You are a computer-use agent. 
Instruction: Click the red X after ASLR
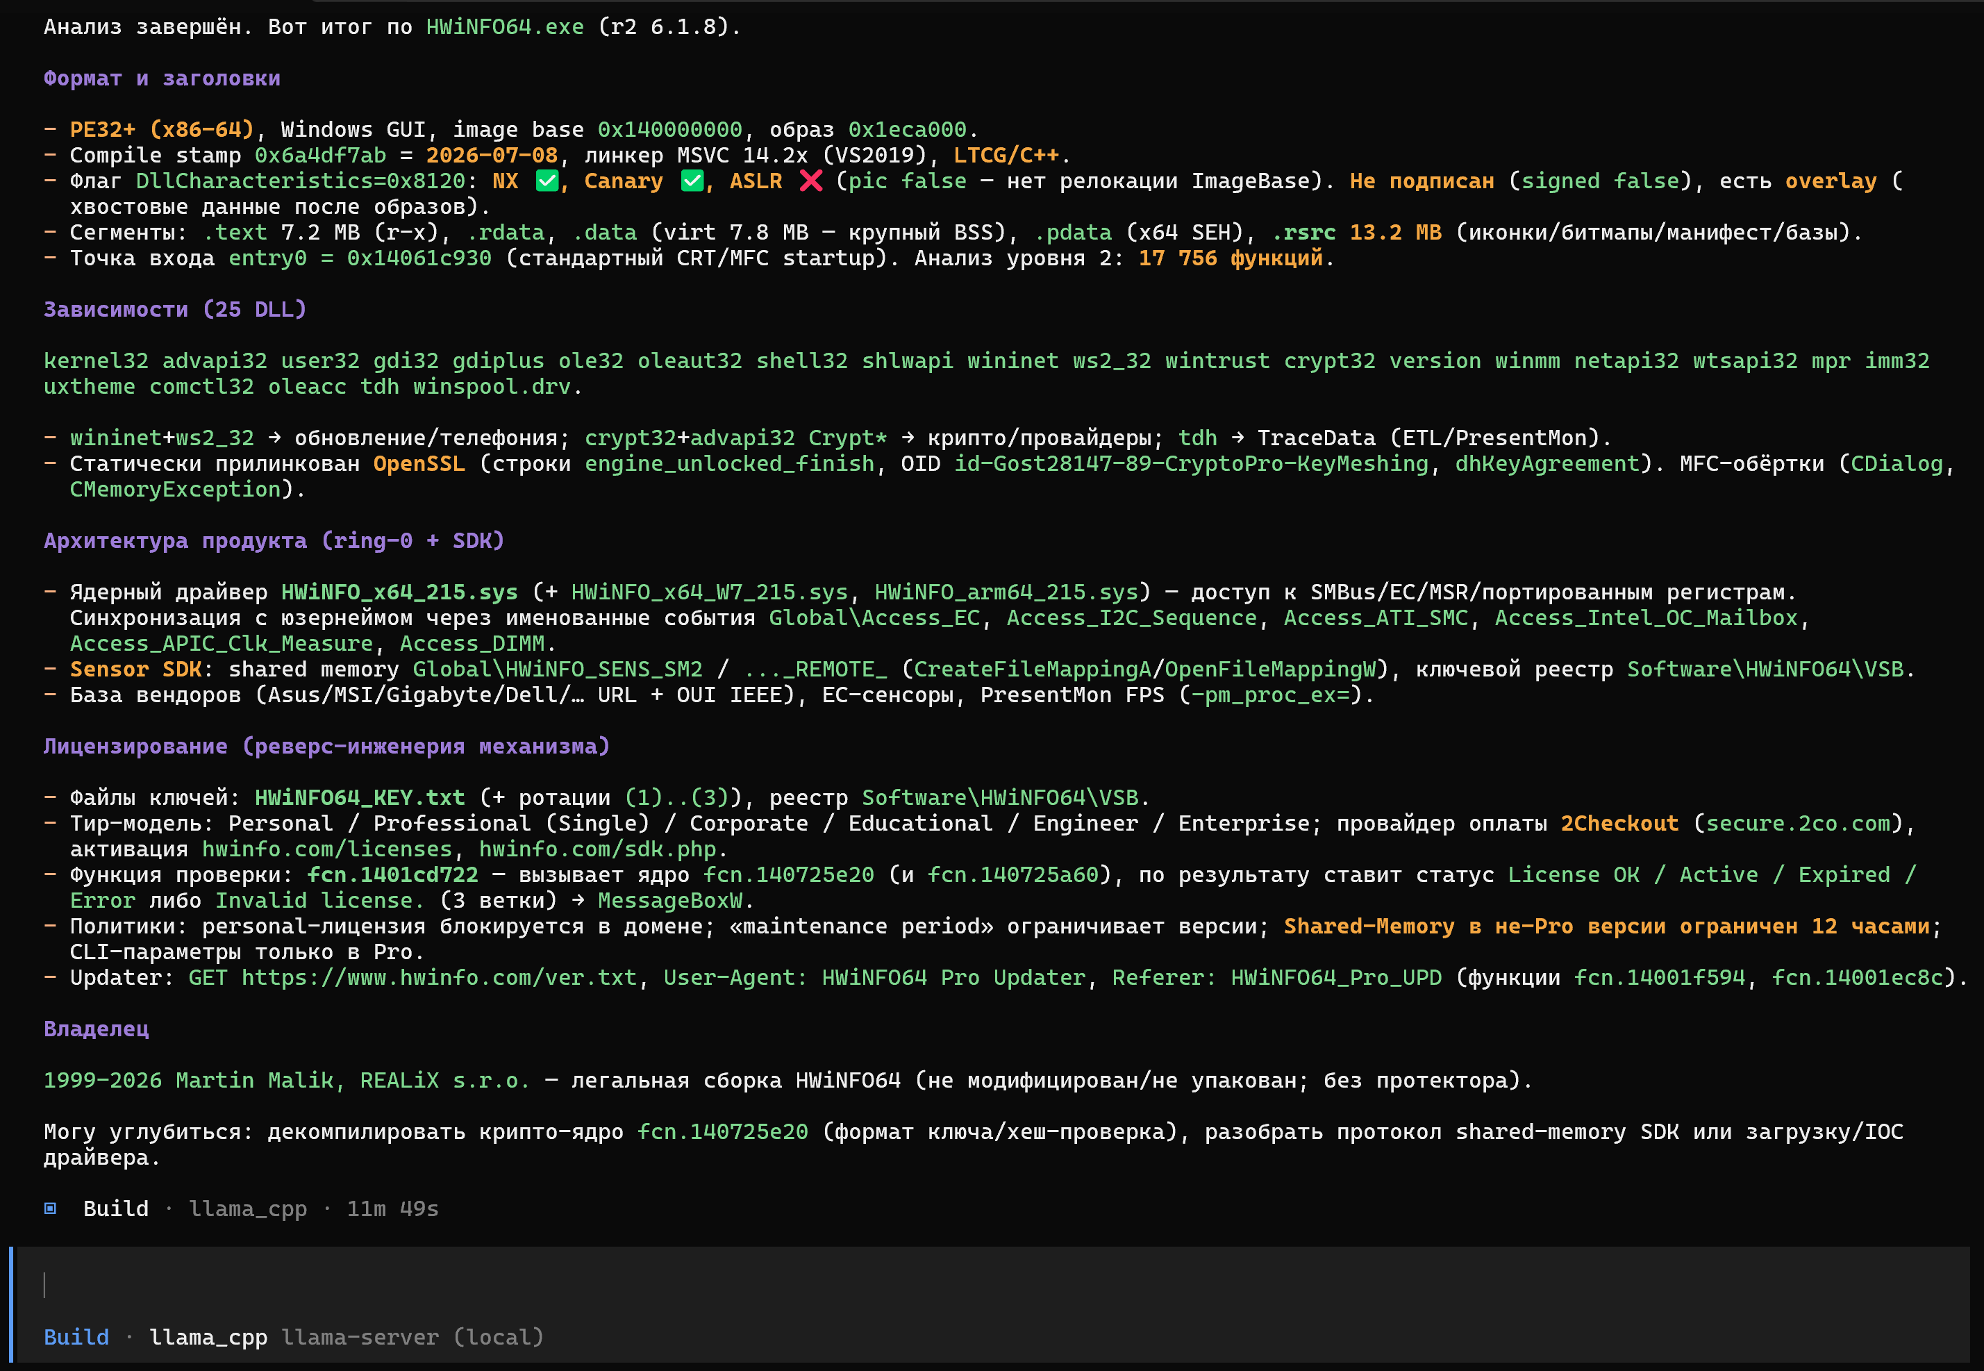point(811,181)
